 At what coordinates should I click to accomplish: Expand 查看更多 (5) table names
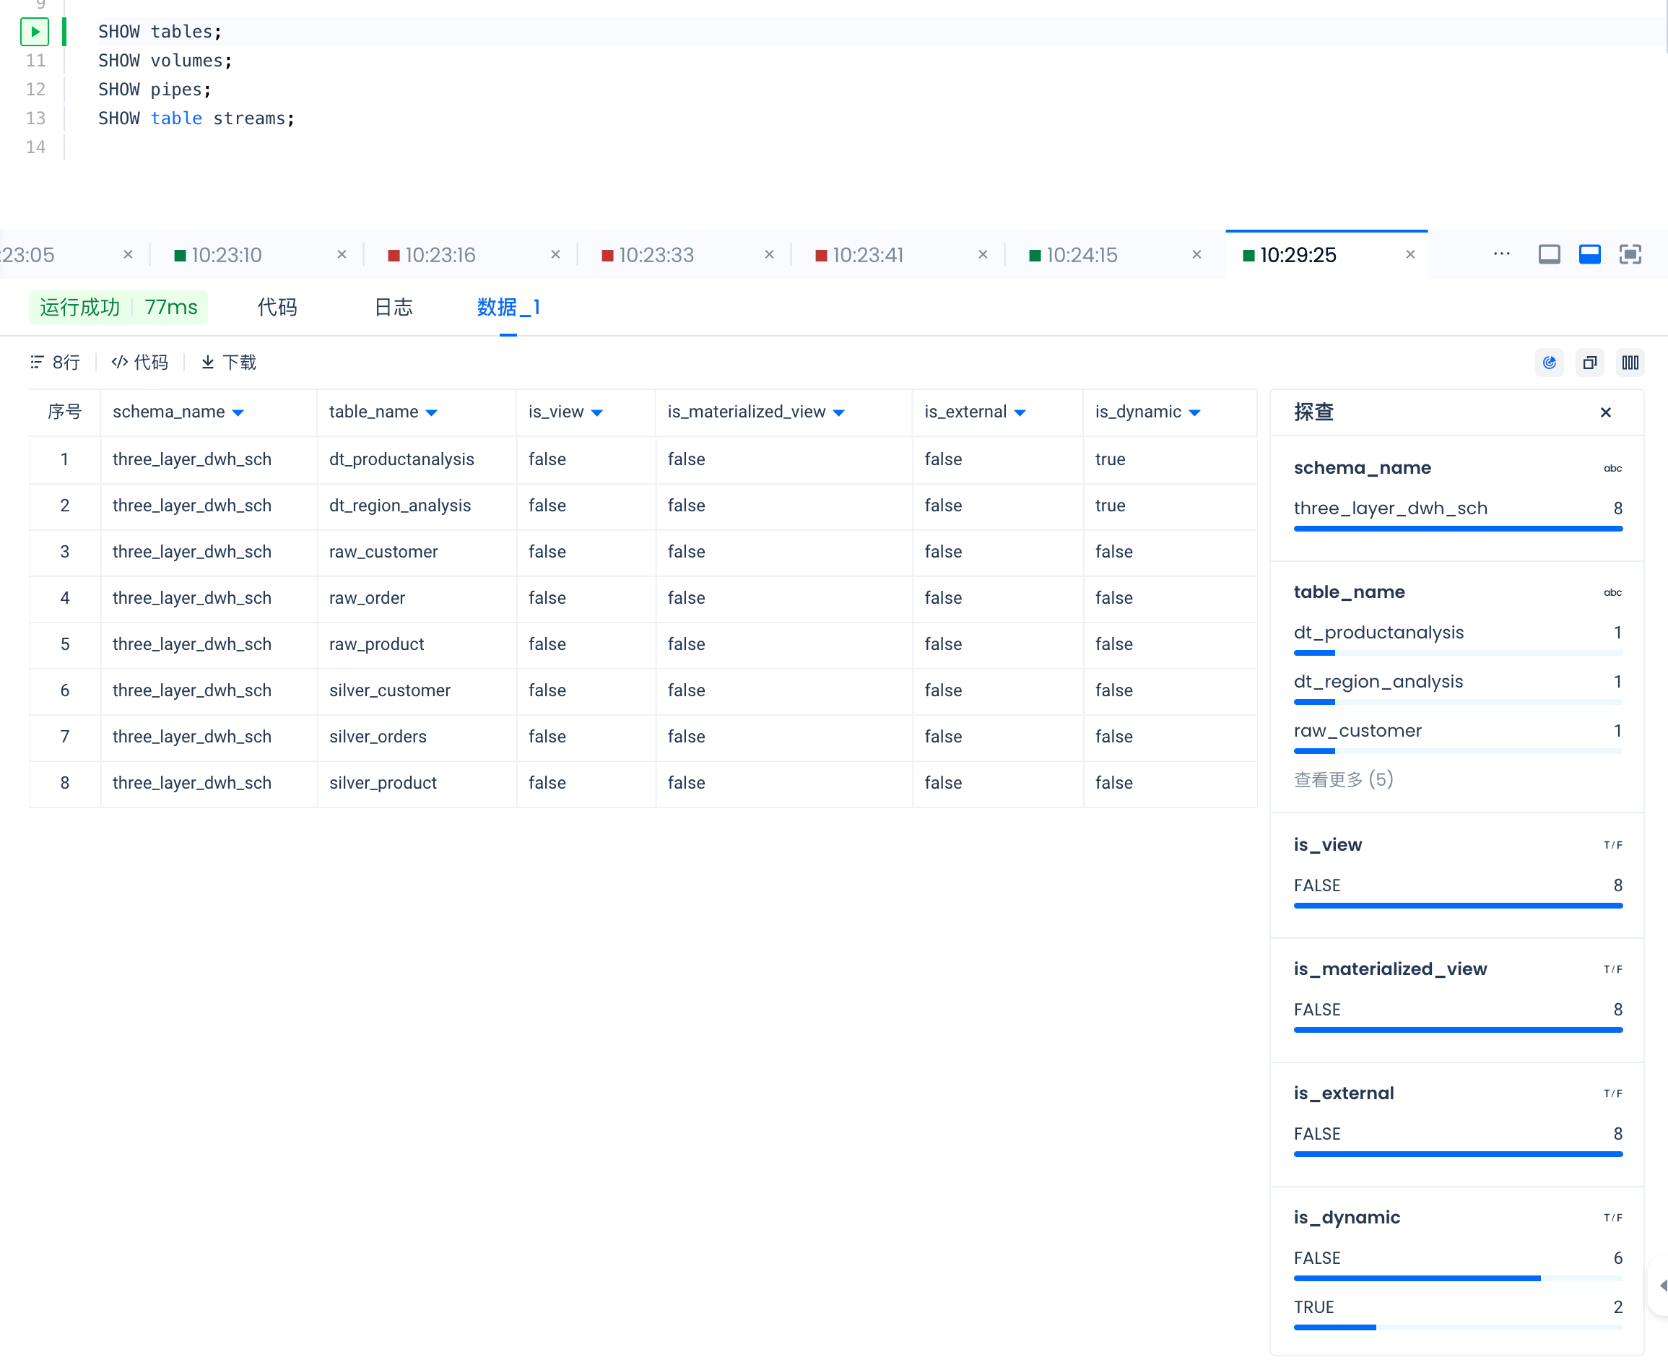click(1342, 779)
